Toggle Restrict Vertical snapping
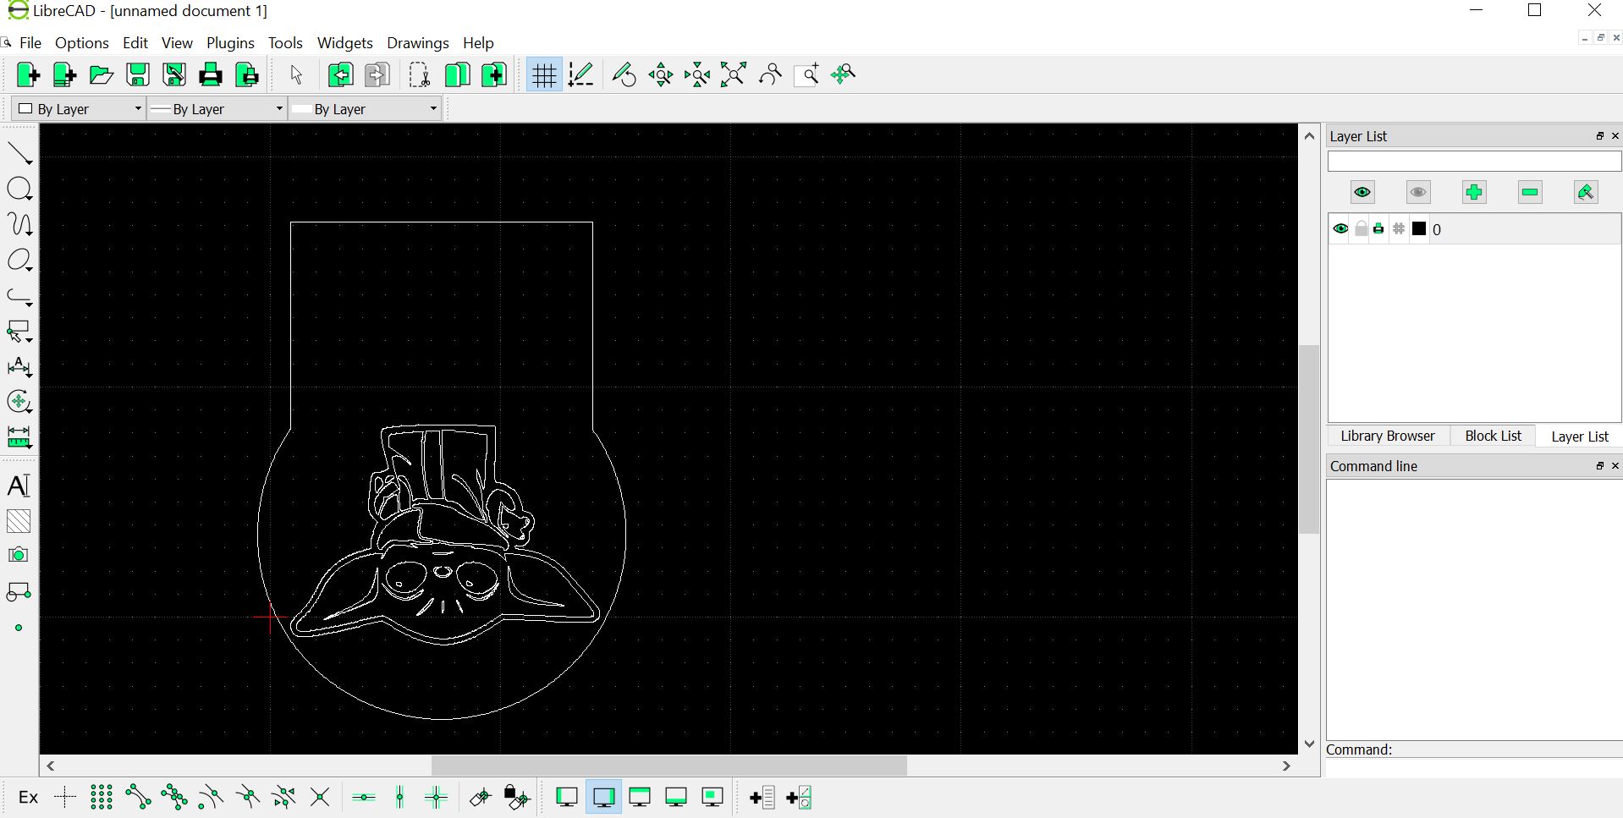 400,797
